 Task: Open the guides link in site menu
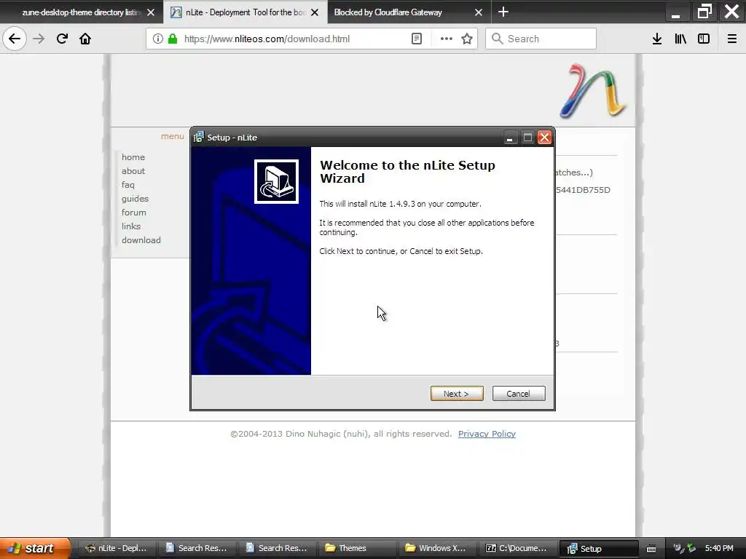[135, 199]
